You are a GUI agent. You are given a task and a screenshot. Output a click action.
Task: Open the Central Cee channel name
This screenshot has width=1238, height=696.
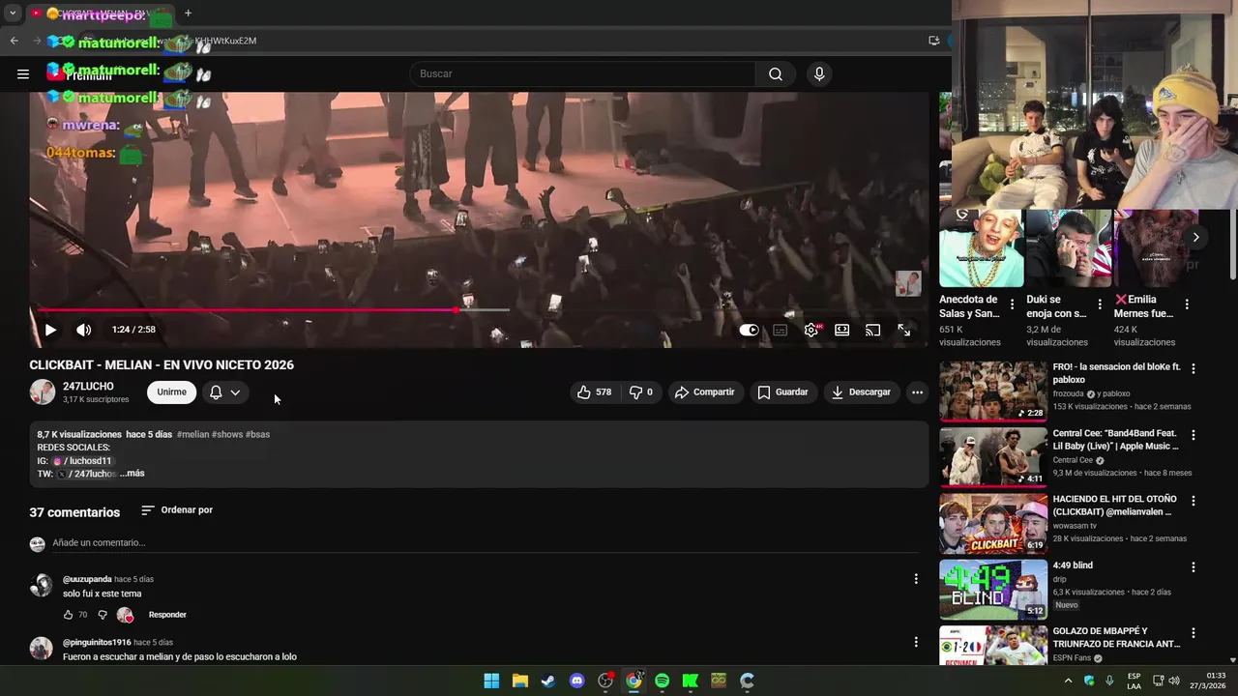1074,460
